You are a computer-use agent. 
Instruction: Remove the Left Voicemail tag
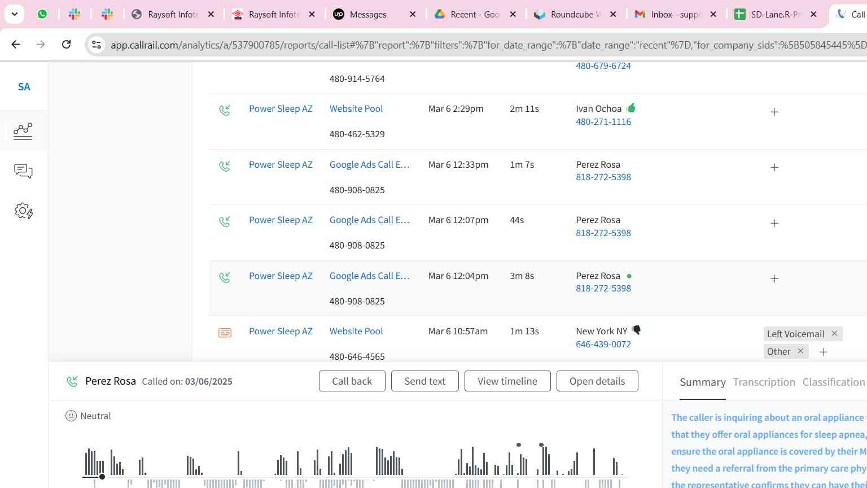tap(834, 334)
